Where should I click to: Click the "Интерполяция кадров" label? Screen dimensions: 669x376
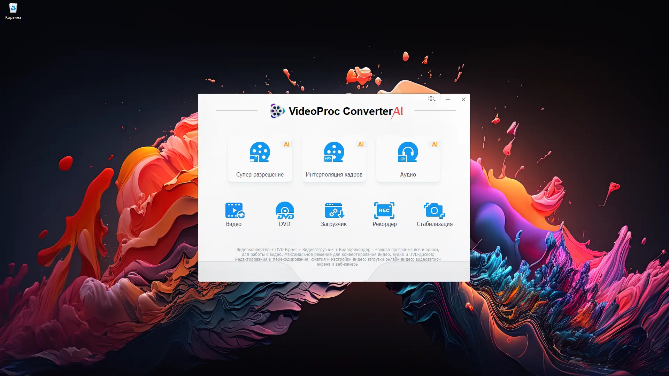pos(334,174)
